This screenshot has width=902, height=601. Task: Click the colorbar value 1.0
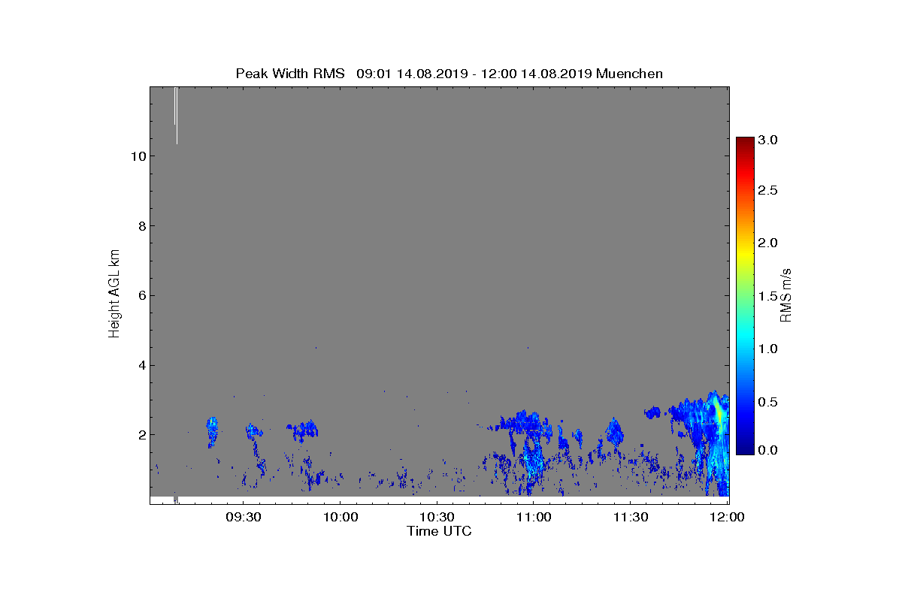coord(768,349)
